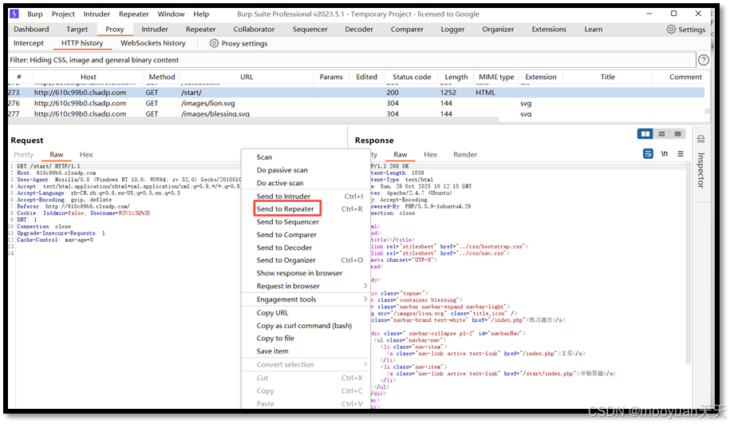Switch response view to Hex

[x=430, y=154]
